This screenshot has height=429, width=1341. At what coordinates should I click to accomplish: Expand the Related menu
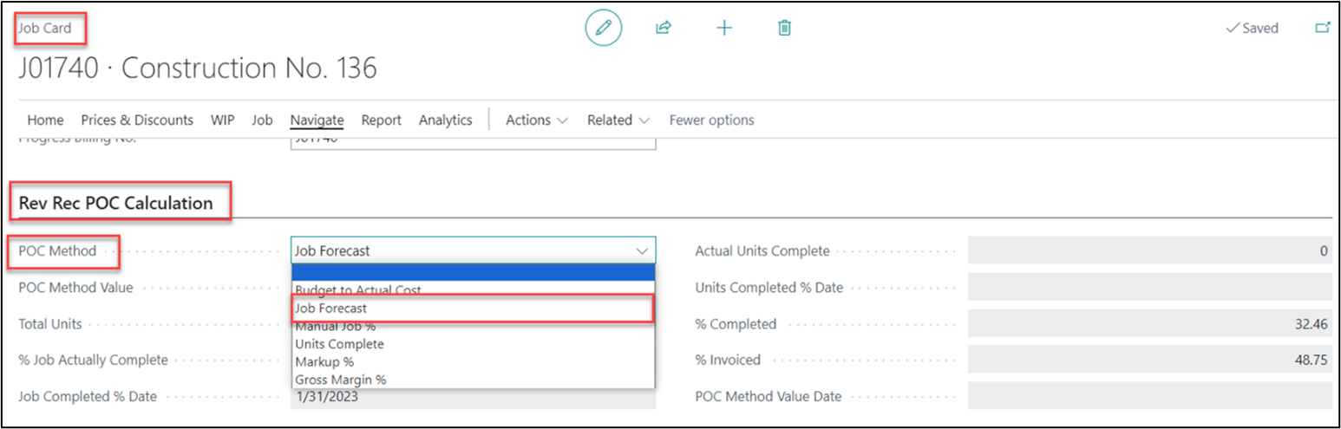click(x=618, y=120)
